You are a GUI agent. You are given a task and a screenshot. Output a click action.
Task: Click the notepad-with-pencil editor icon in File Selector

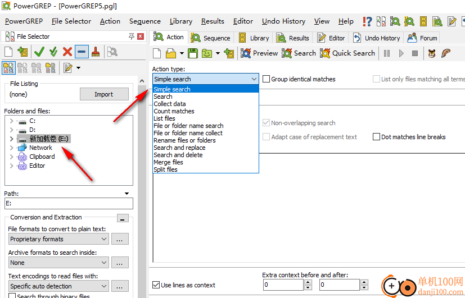(68, 68)
